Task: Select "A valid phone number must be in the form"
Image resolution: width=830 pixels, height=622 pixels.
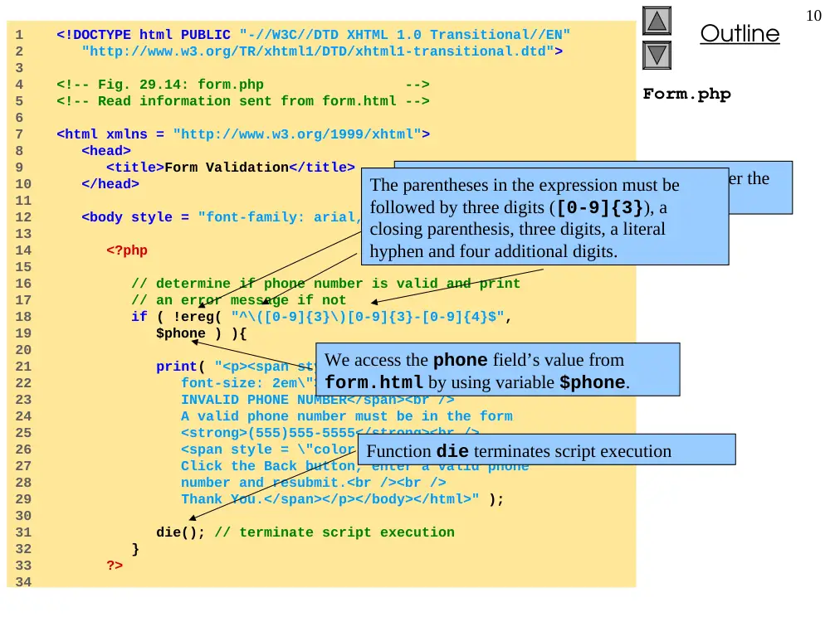Action: coord(347,416)
